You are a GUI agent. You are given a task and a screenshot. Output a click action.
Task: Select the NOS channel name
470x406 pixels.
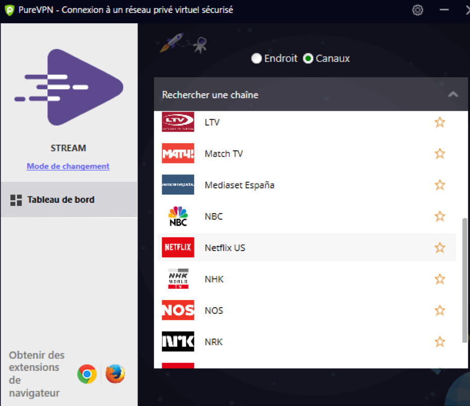point(214,311)
